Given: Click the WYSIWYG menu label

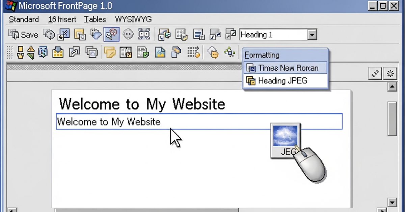Looking at the screenshot, I should click(x=133, y=20).
